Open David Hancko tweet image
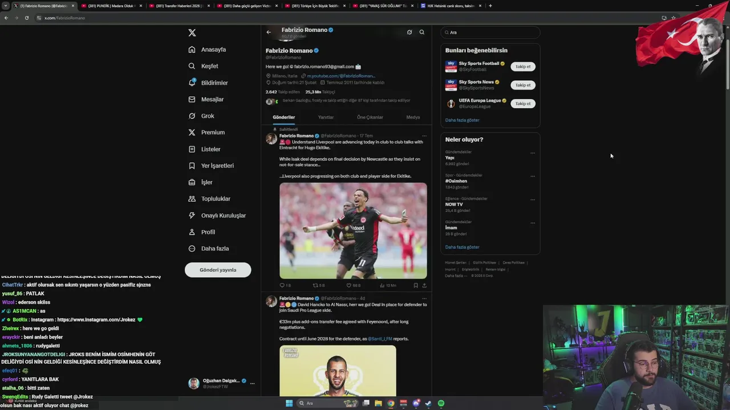 338,371
